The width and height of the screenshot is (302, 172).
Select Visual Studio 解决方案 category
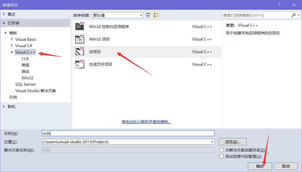coord(36,91)
